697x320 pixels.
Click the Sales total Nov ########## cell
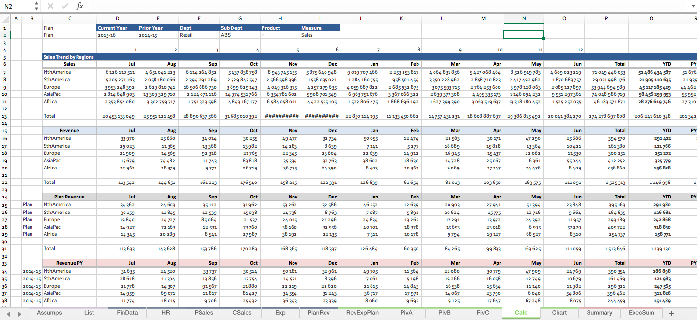280,116
